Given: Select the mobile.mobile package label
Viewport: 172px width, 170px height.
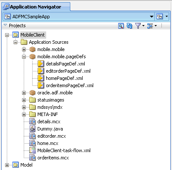Looking at the screenshot, I should click(51, 49).
